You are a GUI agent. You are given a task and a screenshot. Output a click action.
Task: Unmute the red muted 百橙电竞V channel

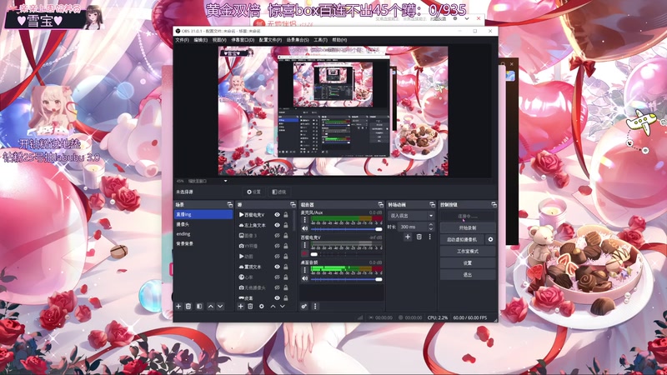(x=304, y=254)
